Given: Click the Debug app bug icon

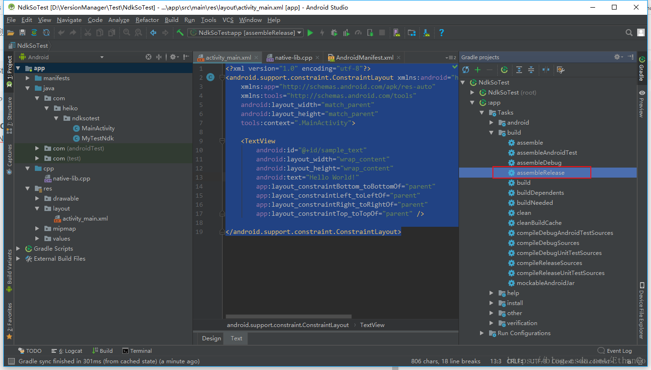Looking at the screenshot, I should pyautogui.click(x=334, y=32).
